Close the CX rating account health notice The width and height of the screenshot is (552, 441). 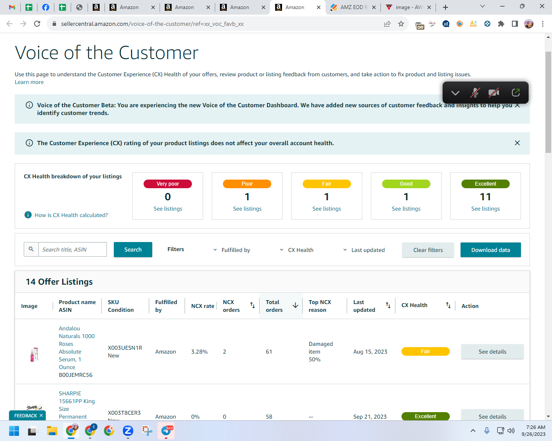coord(517,143)
